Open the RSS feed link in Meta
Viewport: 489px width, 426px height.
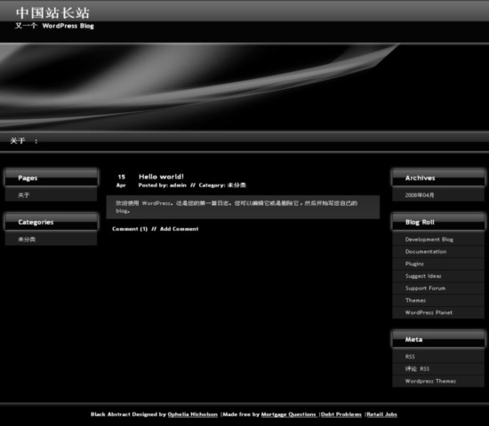(410, 357)
